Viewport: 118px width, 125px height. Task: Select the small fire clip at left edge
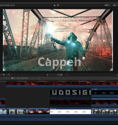point(3,102)
